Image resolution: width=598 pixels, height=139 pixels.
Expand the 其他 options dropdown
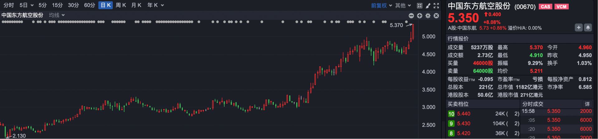403,6
